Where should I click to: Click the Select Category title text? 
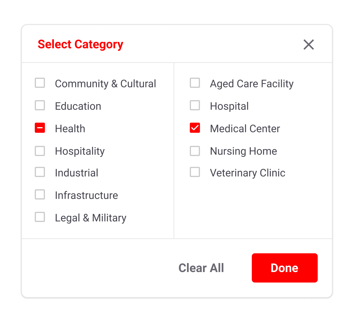tap(80, 44)
